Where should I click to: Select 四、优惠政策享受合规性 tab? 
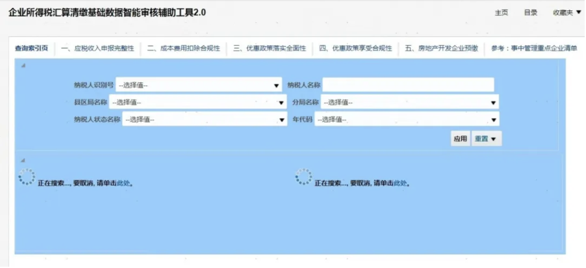coord(356,48)
